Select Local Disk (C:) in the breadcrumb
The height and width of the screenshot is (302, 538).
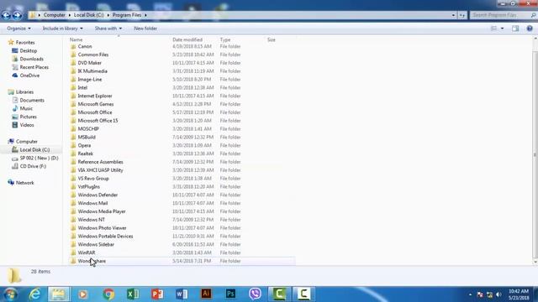point(88,15)
